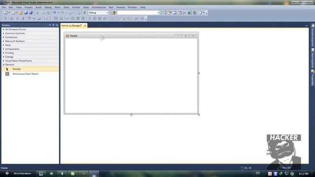Click the Paste toolbar icon
The width and height of the screenshot is (315, 177).
click(x=48, y=13)
